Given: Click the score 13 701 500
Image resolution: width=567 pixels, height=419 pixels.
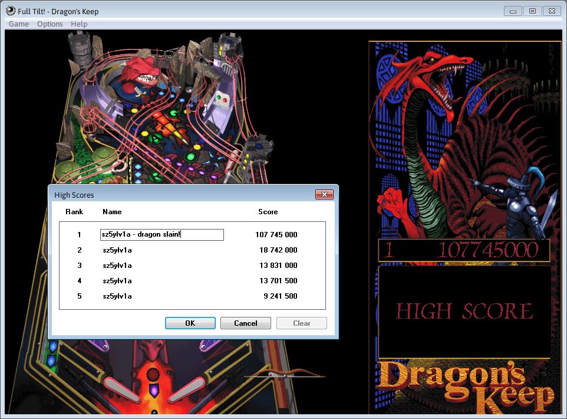Looking at the screenshot, I should pyautogui.click(x=278, y=281).
